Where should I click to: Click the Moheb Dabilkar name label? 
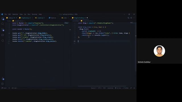point(144,62)
